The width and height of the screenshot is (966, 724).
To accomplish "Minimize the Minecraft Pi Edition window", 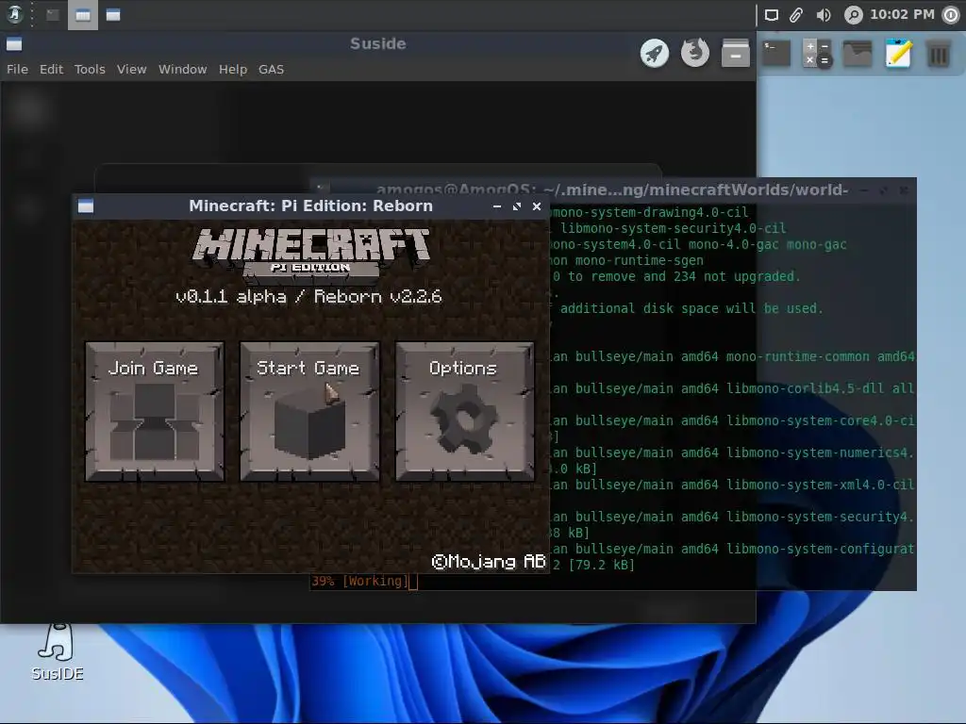I will (x=497, y=206).
